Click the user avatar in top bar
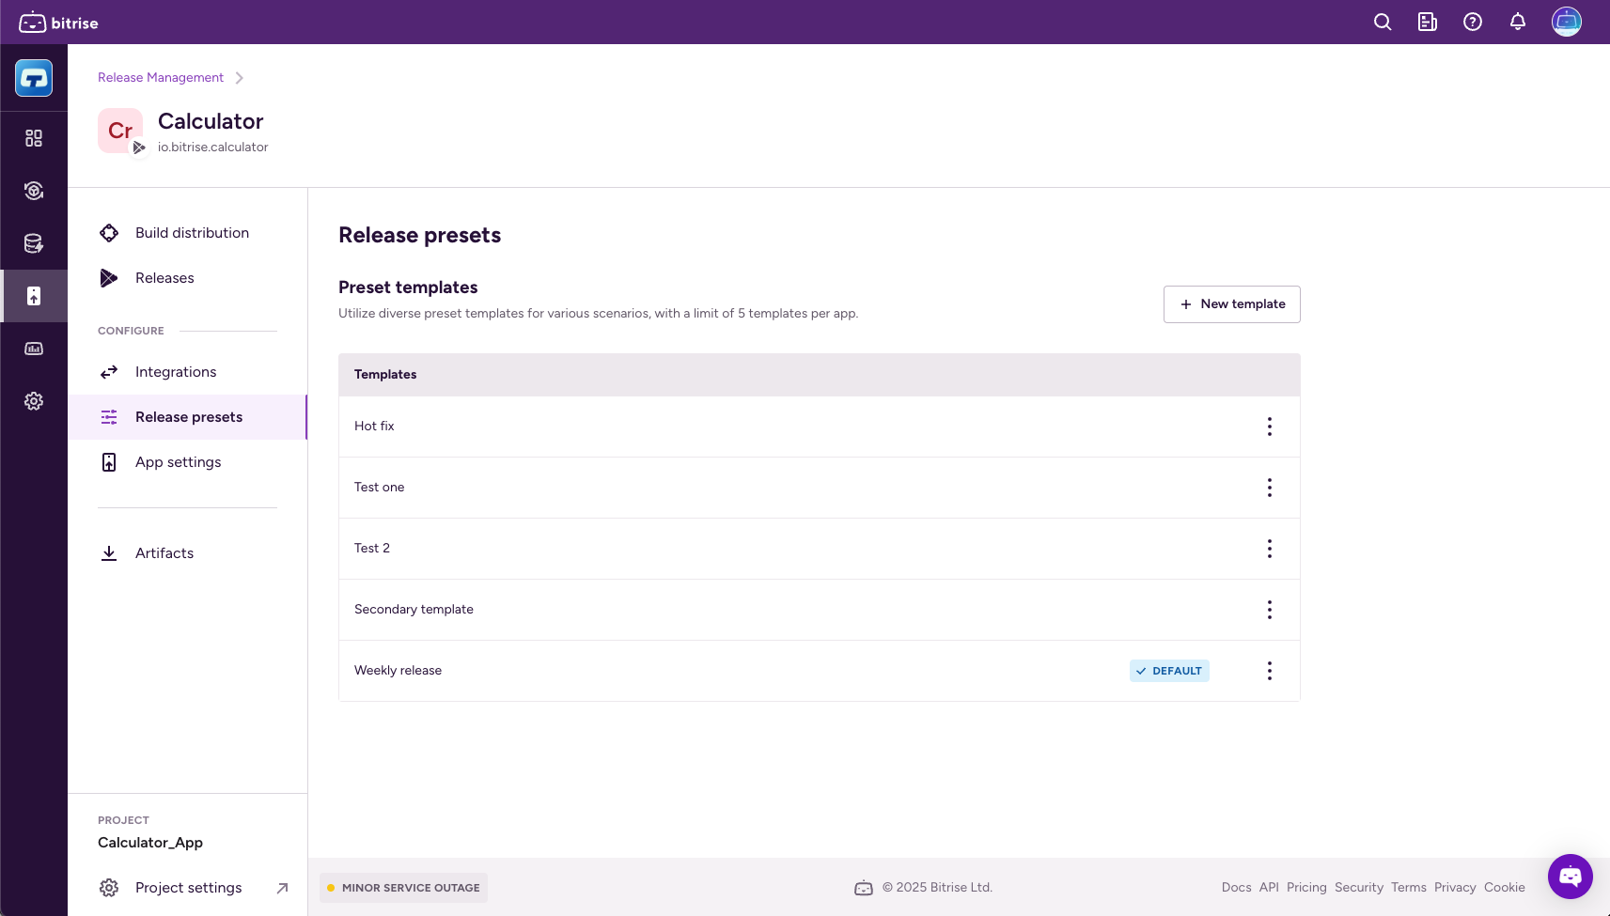The image size is (1610, 916). click(x=1566, y=22)
